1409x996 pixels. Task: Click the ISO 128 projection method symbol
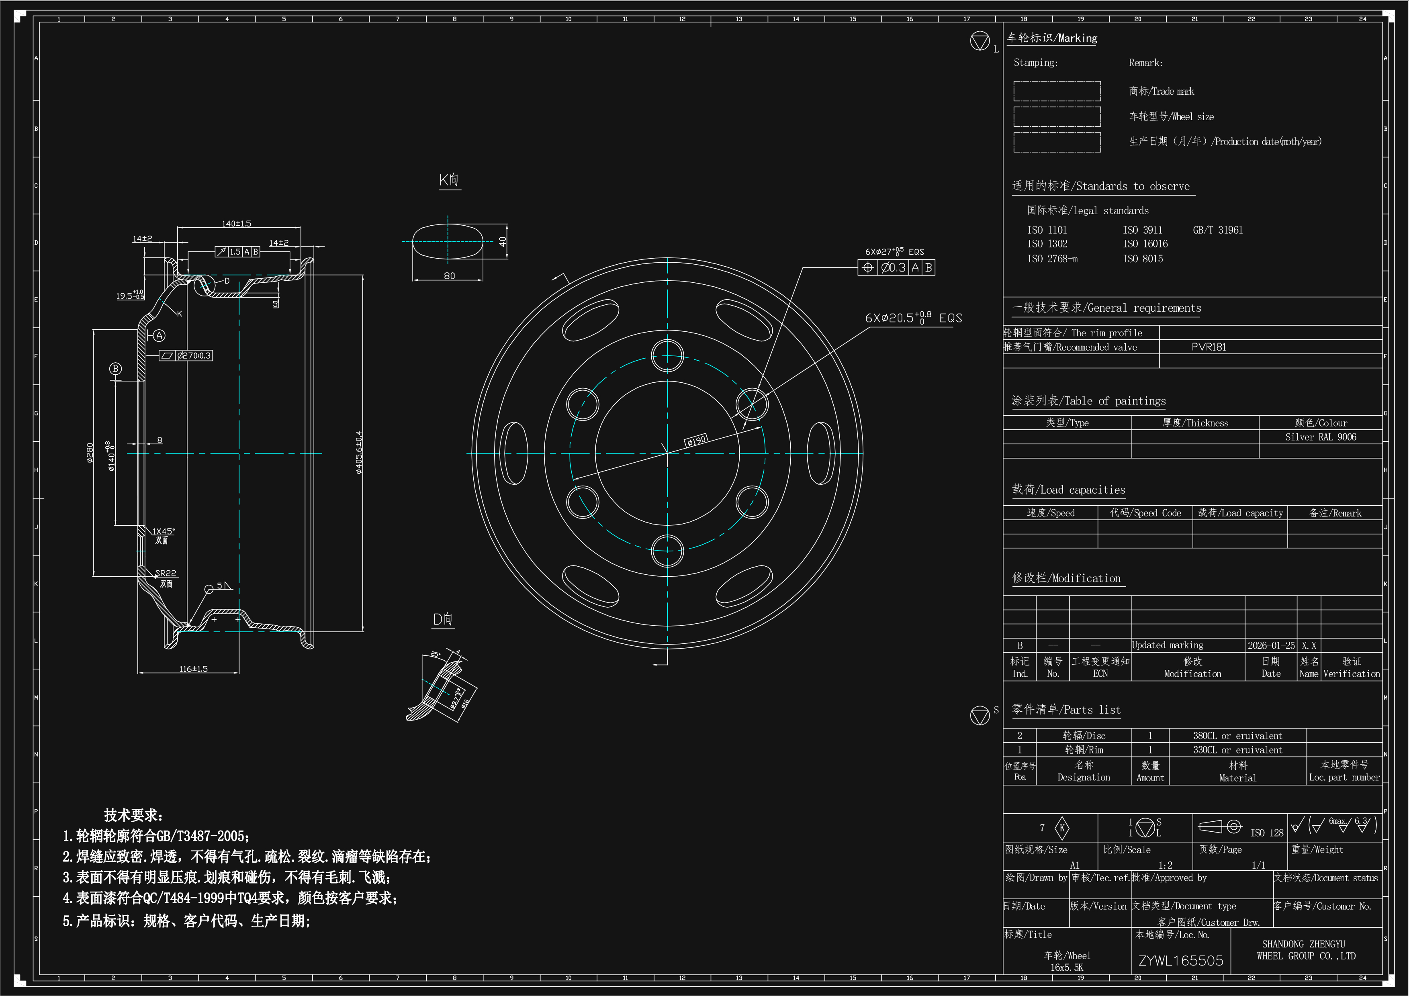point(1220,827)
